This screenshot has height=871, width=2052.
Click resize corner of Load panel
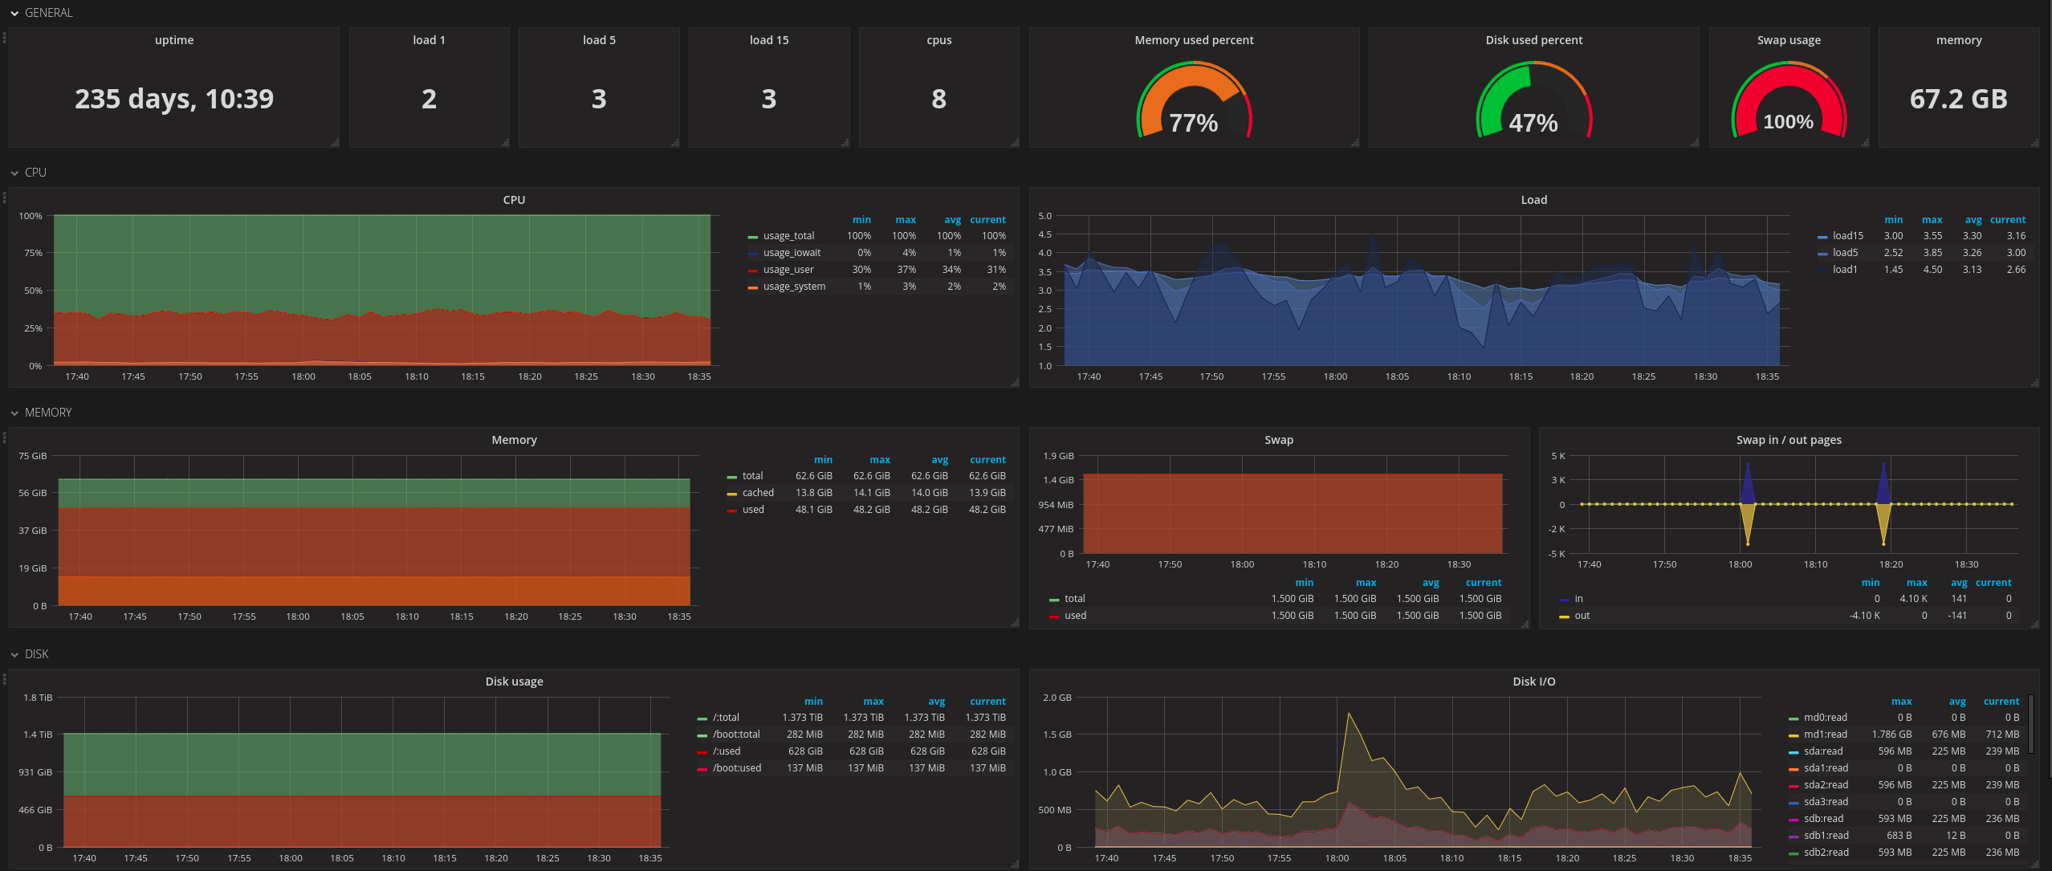click(2034, 383)
